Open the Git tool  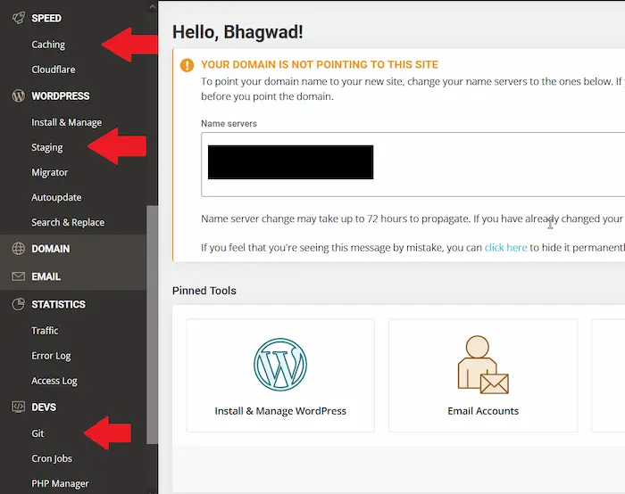(x=37, y=433)
